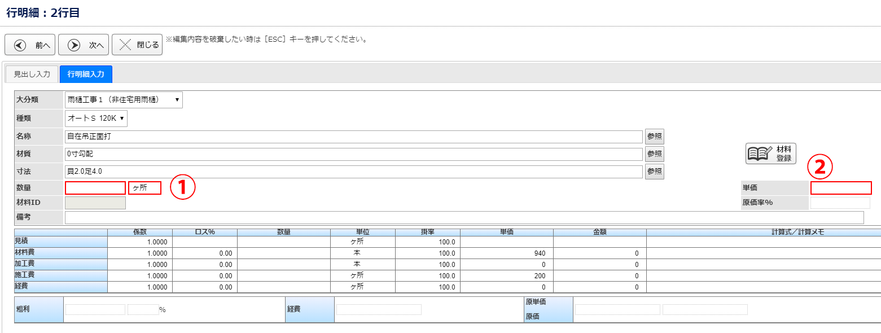Click the 名称 field containing 自在吊正面打

point(353,137)
